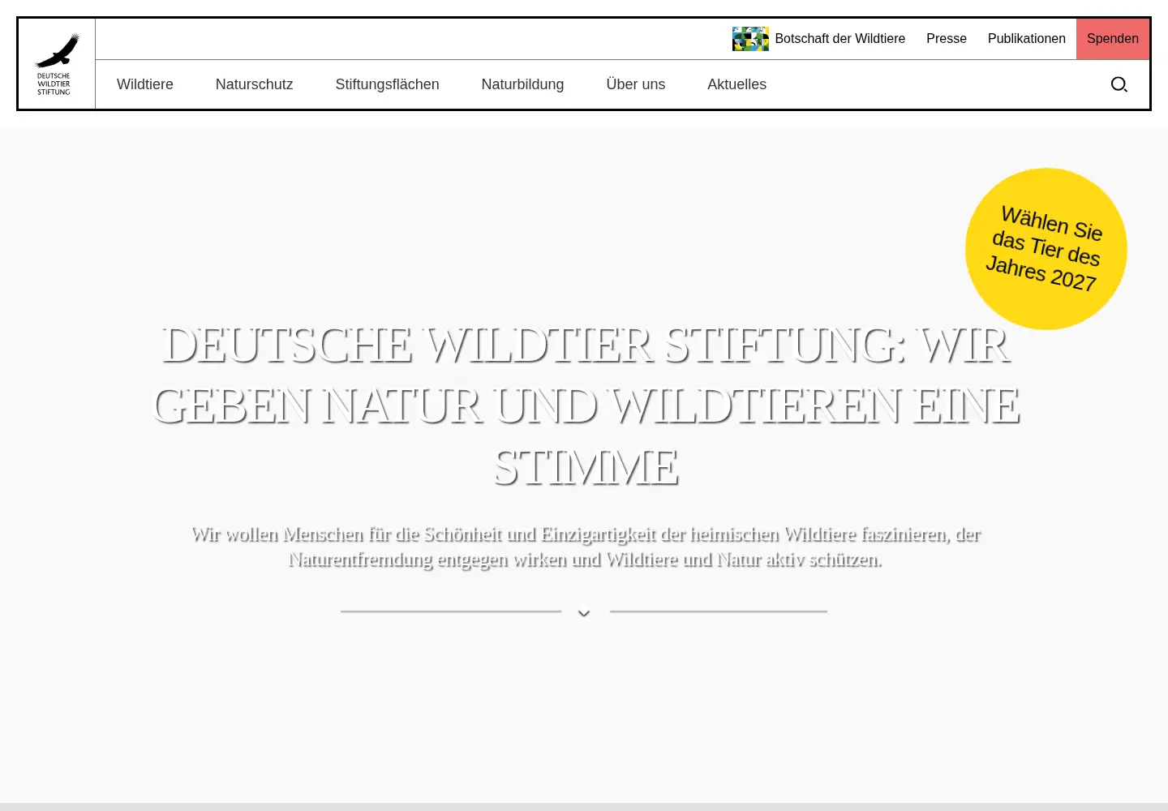Open the Naturschutz menu

pos(255,84)
